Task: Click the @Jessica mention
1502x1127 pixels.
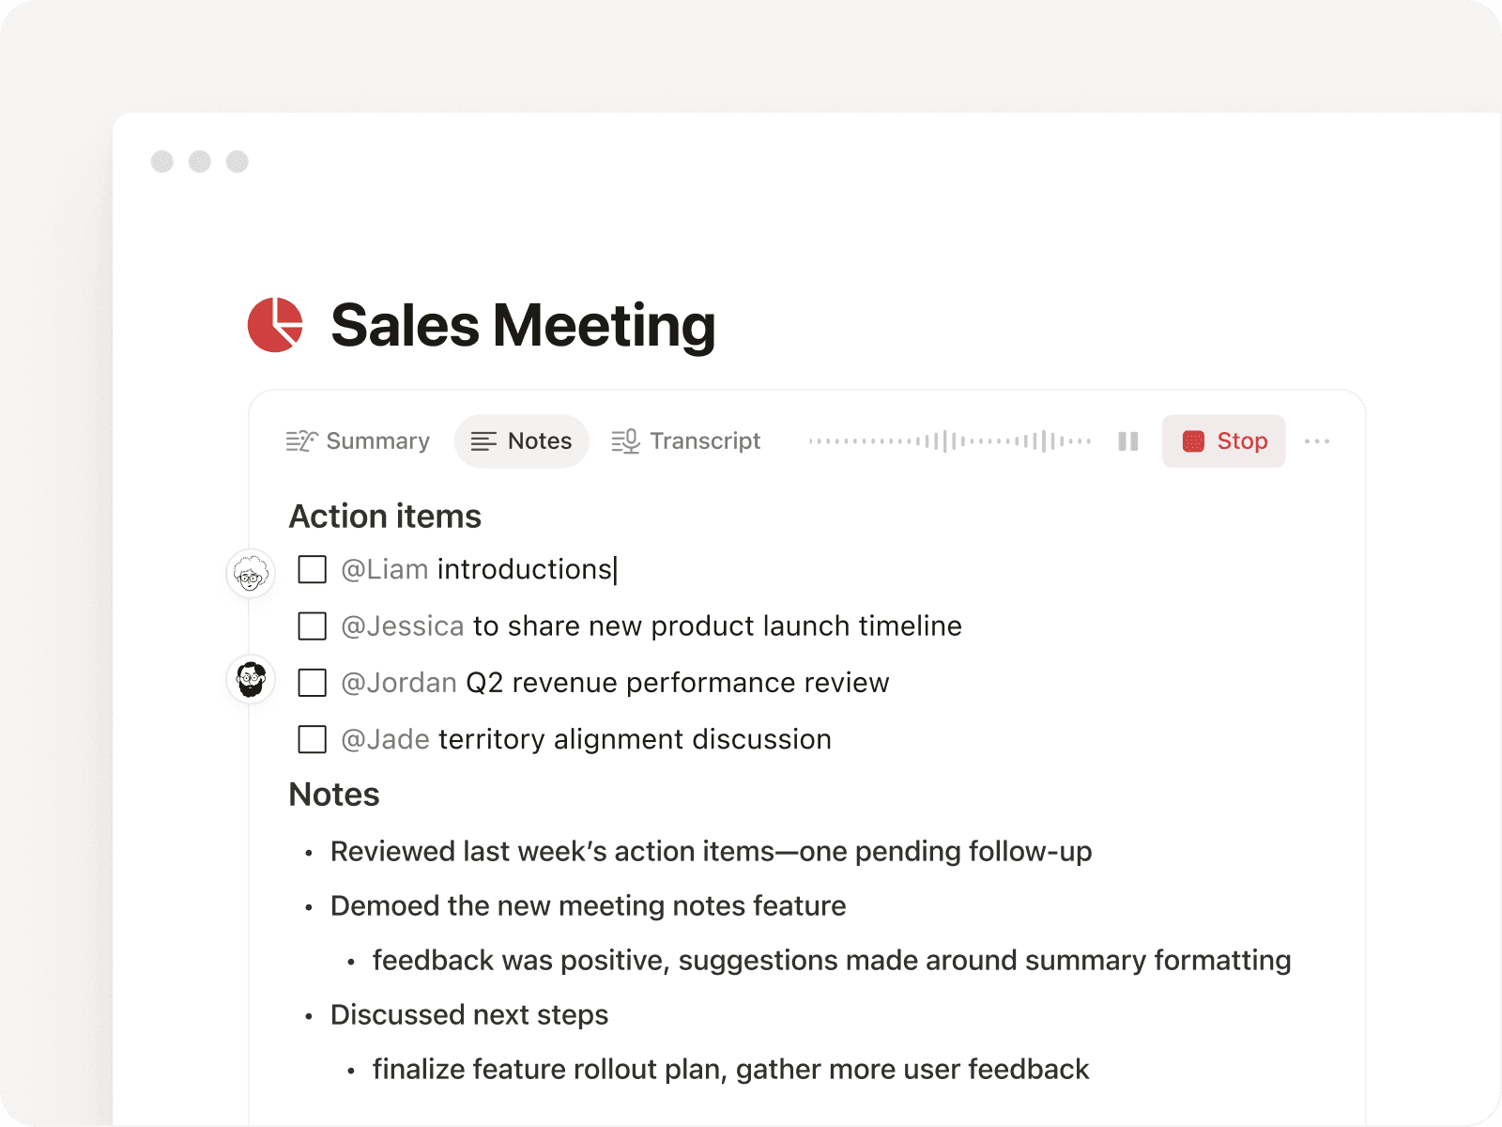Action: point(403,626)
